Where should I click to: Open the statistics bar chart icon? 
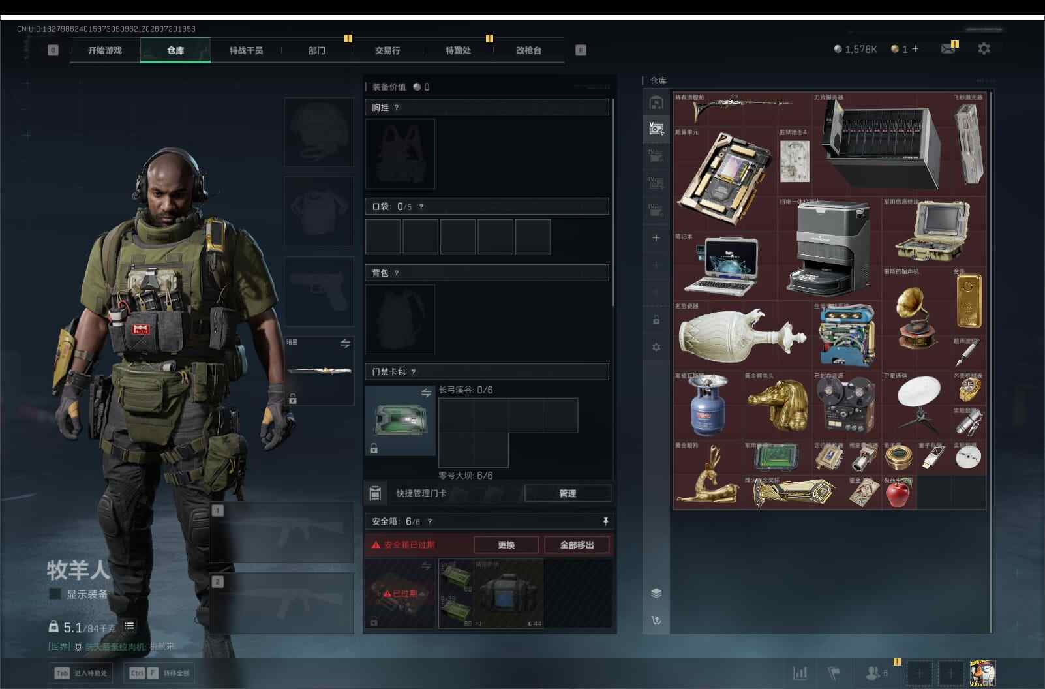(x=800, y=673)
